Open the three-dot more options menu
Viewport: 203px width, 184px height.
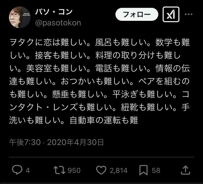tap(189, 14)
